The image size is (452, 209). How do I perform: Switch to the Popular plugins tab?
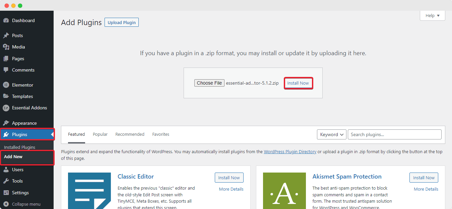100,134
